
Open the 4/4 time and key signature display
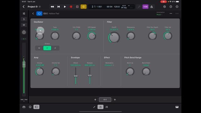124,7
